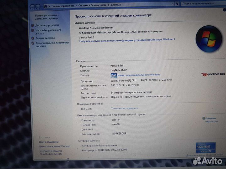This screenshot has height=169, width=226.
Task: Click the Packard Bell logo
Action: pyautogui.click(x=213, y=74)
